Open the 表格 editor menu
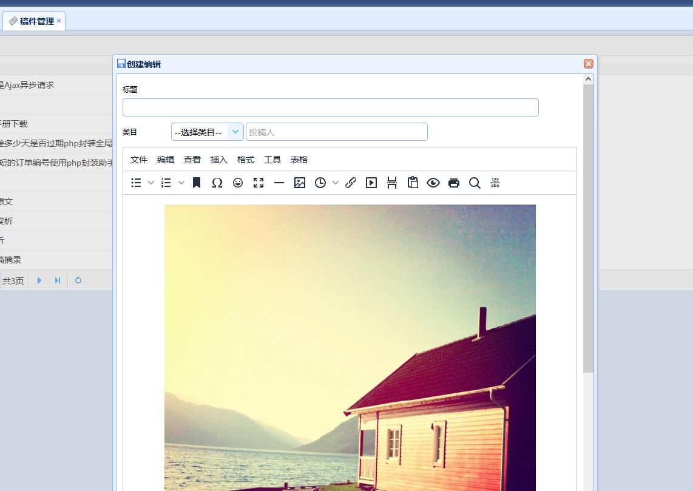The width and height of the screenshot is (693, 491). 299,160
